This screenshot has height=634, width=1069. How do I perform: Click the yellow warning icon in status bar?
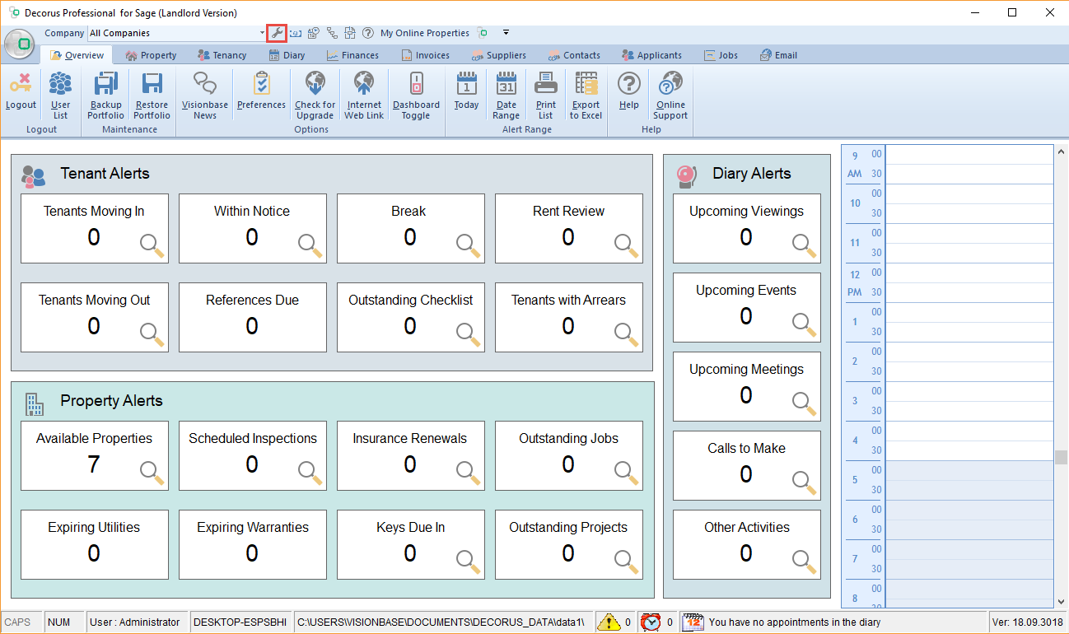click(x=609, y=622)
